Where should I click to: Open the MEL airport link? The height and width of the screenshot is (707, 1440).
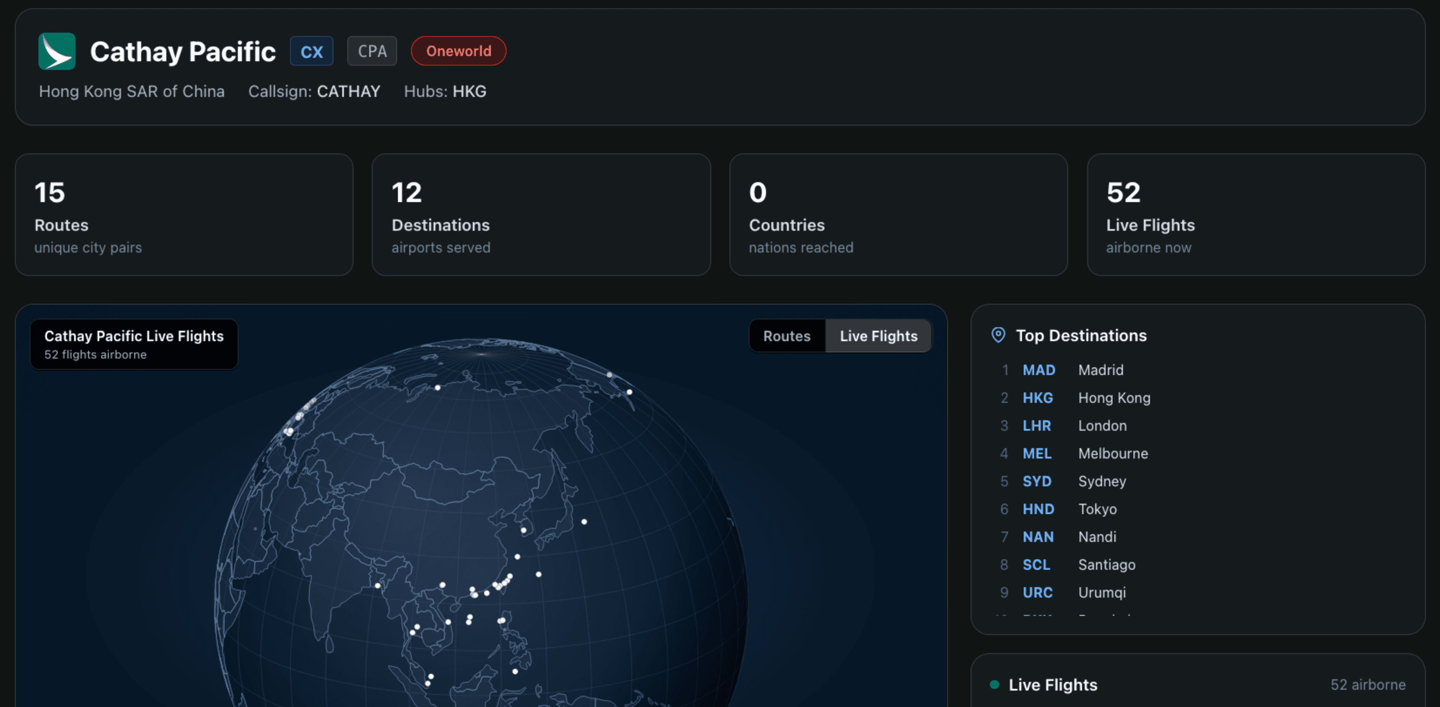(x=1037, y=453)
